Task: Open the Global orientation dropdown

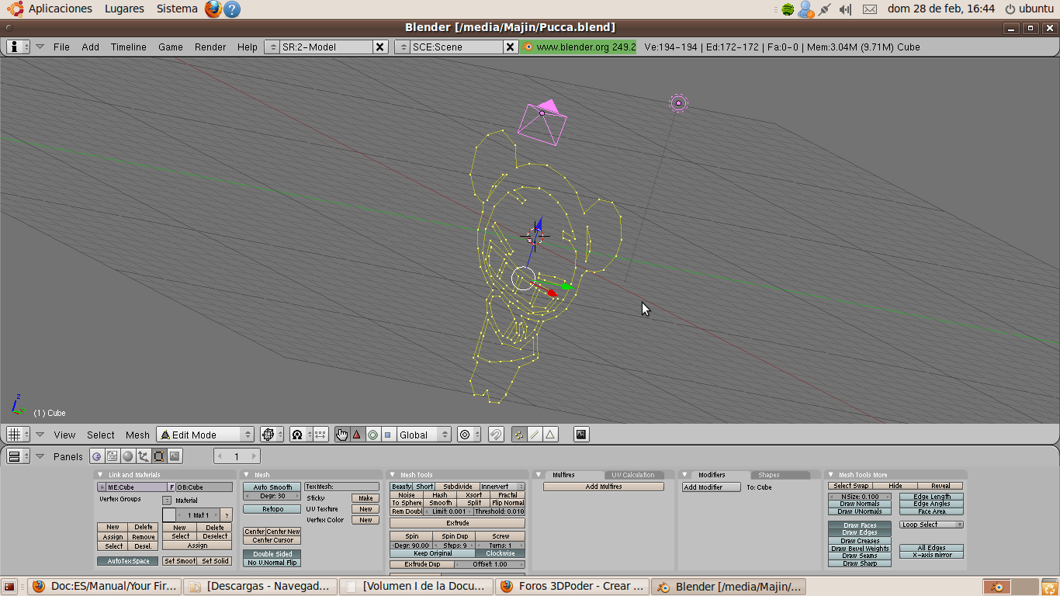Action: 424,435
